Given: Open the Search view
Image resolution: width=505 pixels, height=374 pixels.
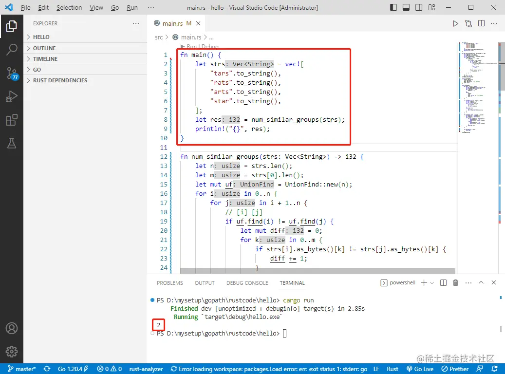Looking at the screenshot, I should (12, 50).
